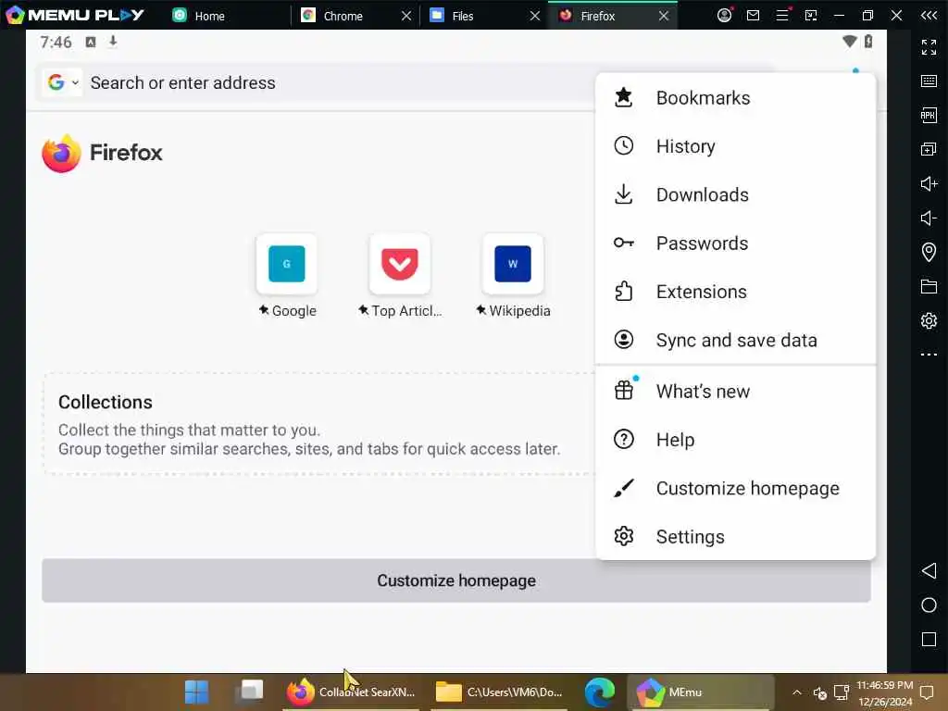Screen dimensions: 948x711
Task: Click the Bookmarks star icon
Action: pos(623,97)
